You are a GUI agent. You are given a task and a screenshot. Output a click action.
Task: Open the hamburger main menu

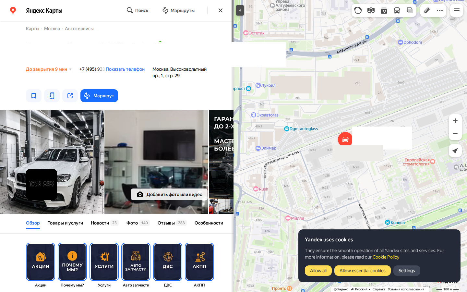coord(457,10)
